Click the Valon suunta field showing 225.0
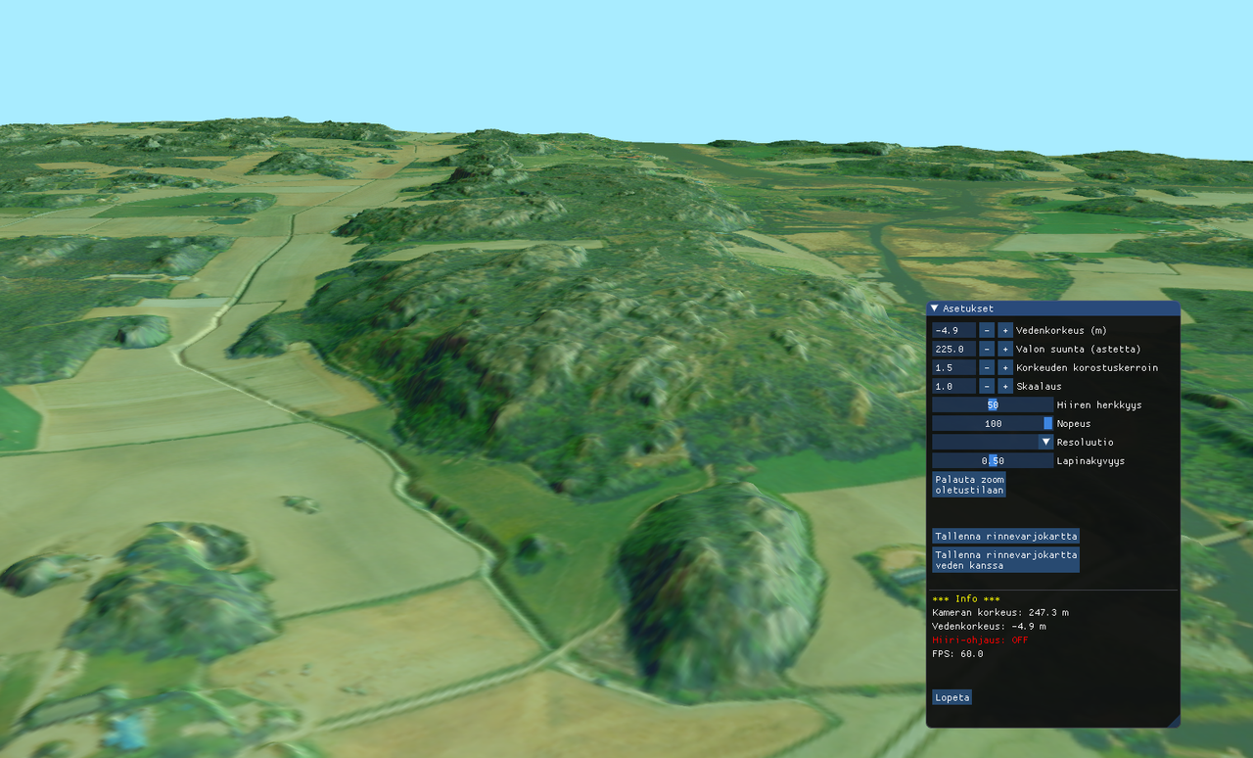Viewport: 1253px width, 758px height. [x=953, y=349]
